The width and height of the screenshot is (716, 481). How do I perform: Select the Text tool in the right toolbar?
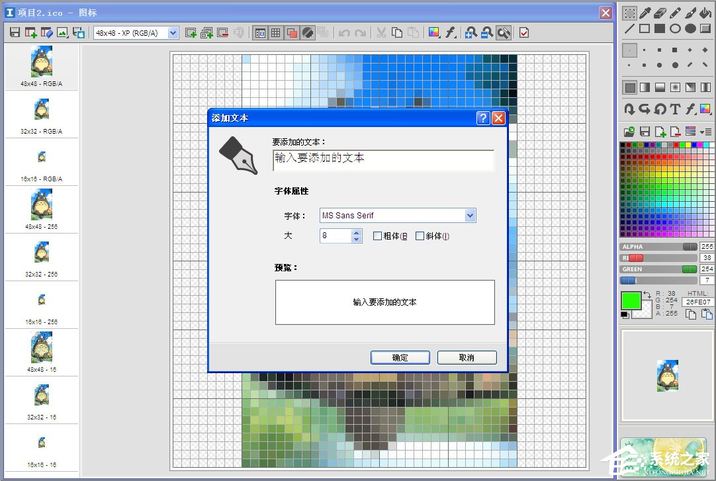(674, 109)
